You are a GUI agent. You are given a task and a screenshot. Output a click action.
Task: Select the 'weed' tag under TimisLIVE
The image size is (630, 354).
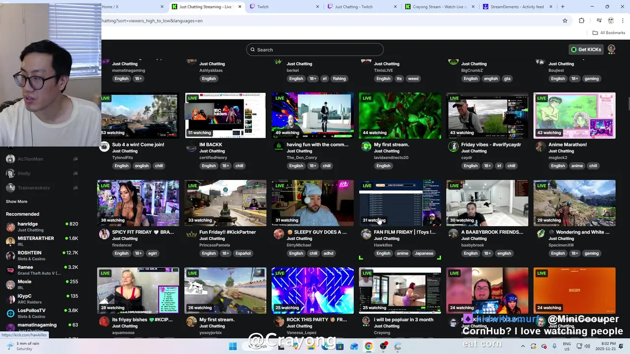pos(413,79)
